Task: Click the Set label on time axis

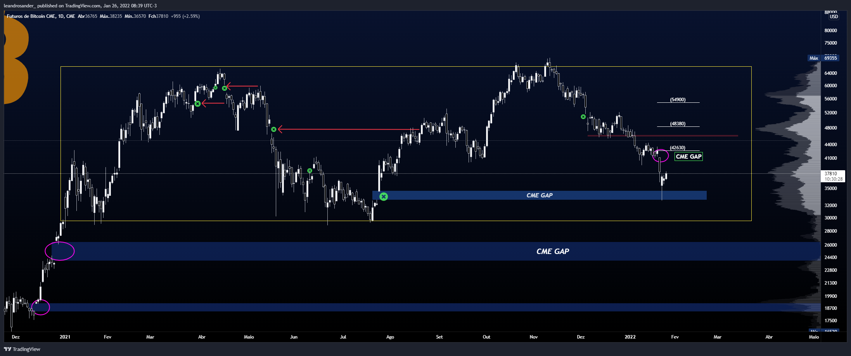Action: click(439, 337)
